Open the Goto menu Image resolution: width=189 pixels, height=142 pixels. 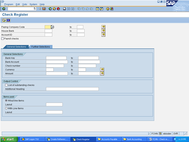click(x=25, y=4)
